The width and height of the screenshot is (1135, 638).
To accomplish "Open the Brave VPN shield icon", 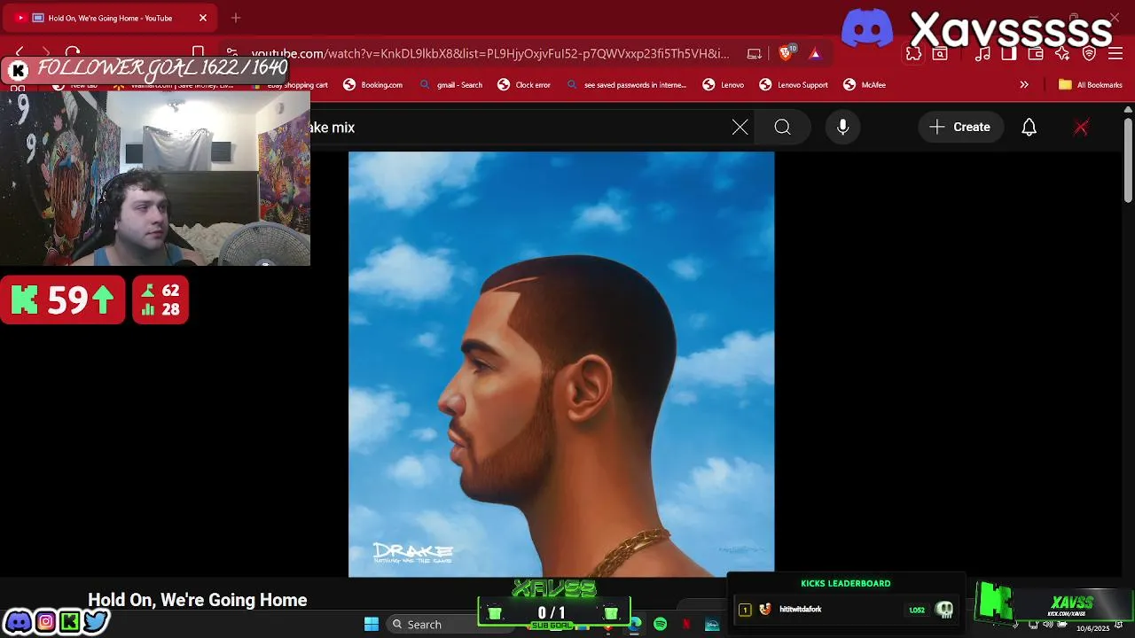I will pos(1090,54).
